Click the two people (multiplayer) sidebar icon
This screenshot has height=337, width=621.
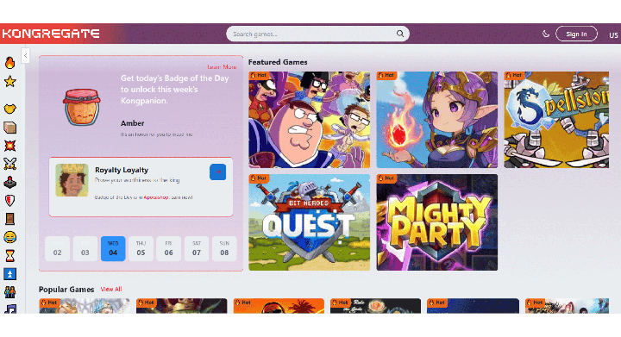9,292
